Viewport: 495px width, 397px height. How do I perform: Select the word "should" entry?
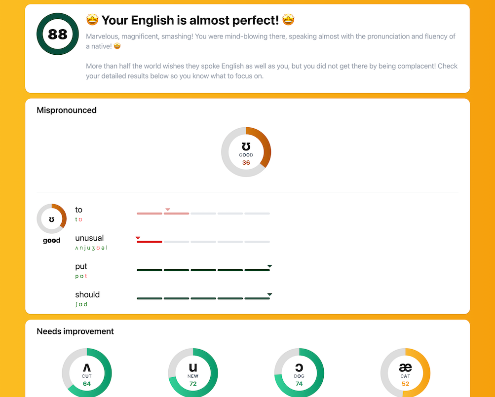[x=87, y=295]
